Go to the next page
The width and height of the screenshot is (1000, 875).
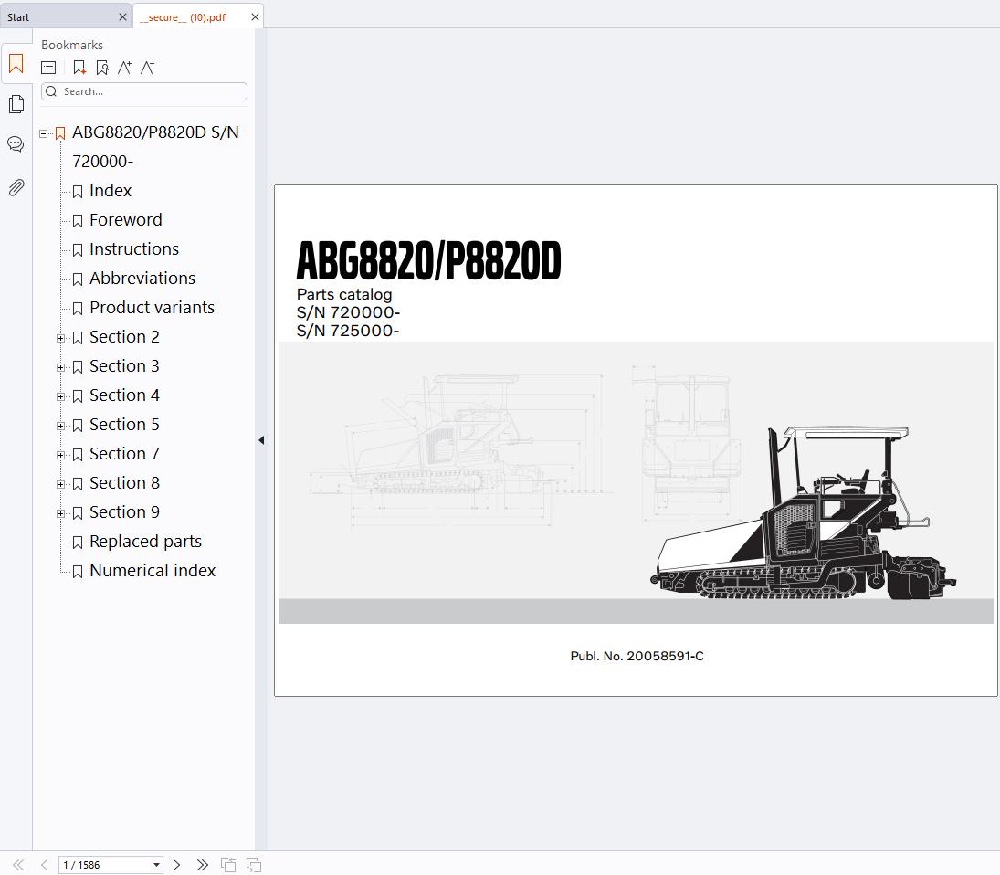176,865
